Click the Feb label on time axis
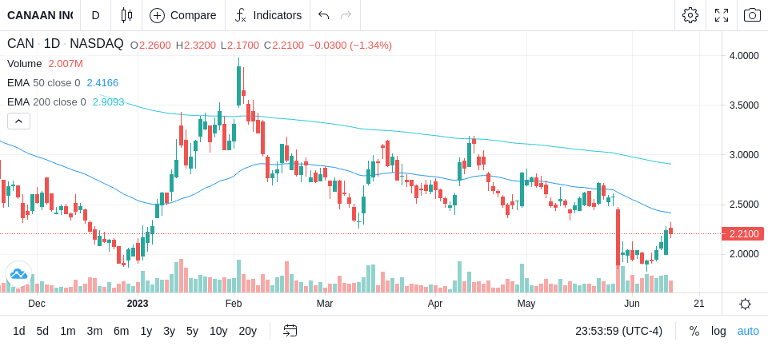Image resolution: width=768 pixels, height=346 pixels. point(234,304)
